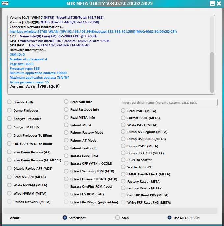The width and height of the screenshot is (224, 226).
Task: Choose Reboot Fastboot option
Action: pyautogui.click(x=66, y=148)
